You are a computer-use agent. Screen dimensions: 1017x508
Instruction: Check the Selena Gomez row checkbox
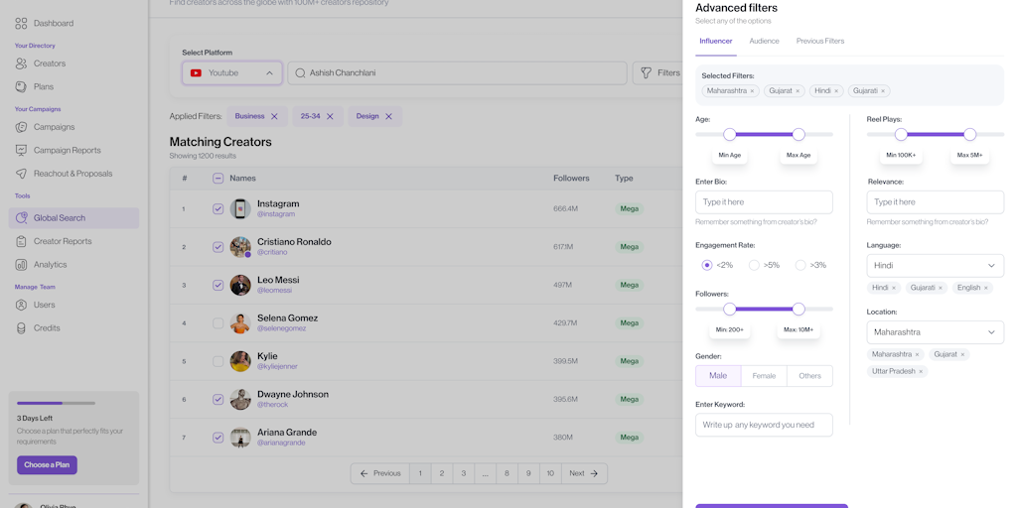click(218, 323)
